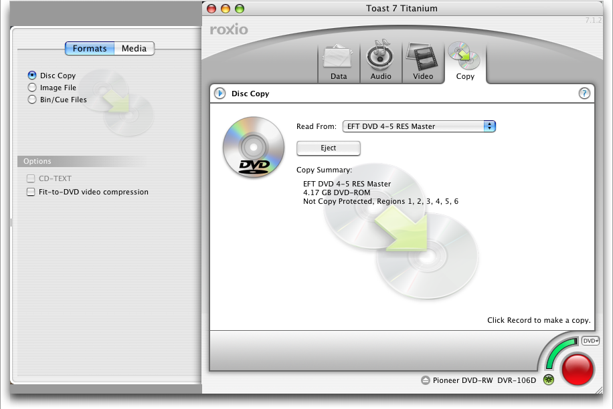Select the Image File radio button
Image resolution: width=613 pixels, height=409 pixels.
(x=32, y=88)
